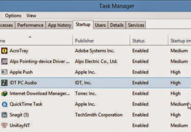Image resolution: width=191 pixels, height=132 pixels.
Task: Click Medium impact of UniKeyNT
Action: click(179, 125)
